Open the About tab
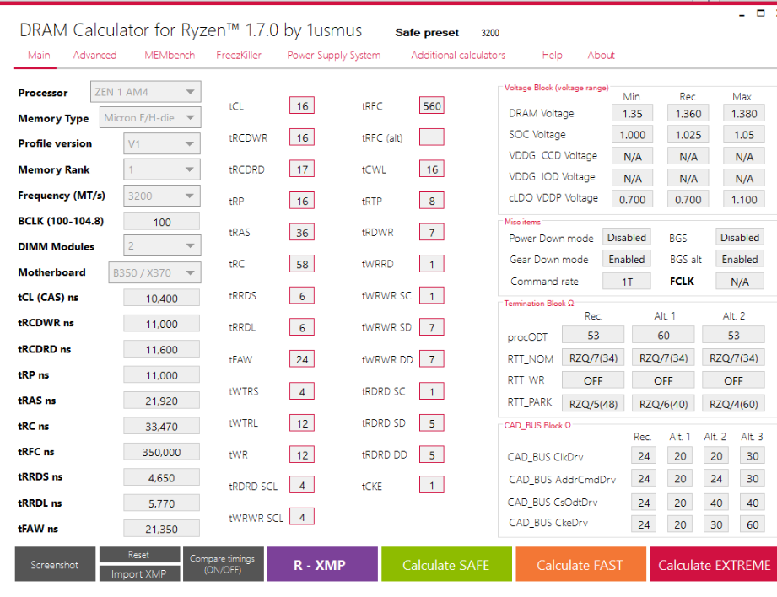Viewport: 777px width, 597px height. pos(601,55)
